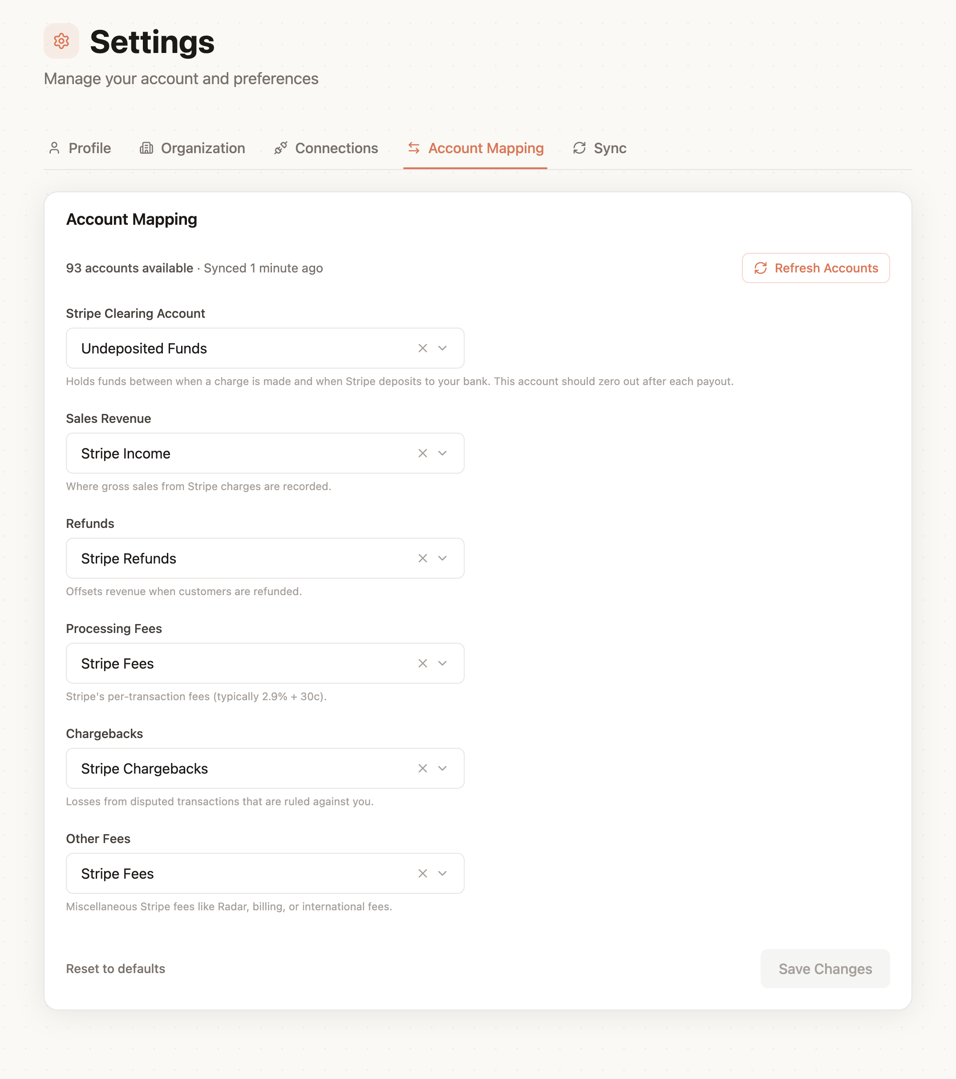Click the Reset to defaults link
Viewport: 956px width, 1079px height.
(x=115, y=969)
